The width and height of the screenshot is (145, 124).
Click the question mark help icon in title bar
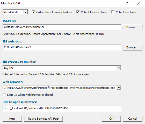pyautogui.click(x=127, y=3)
